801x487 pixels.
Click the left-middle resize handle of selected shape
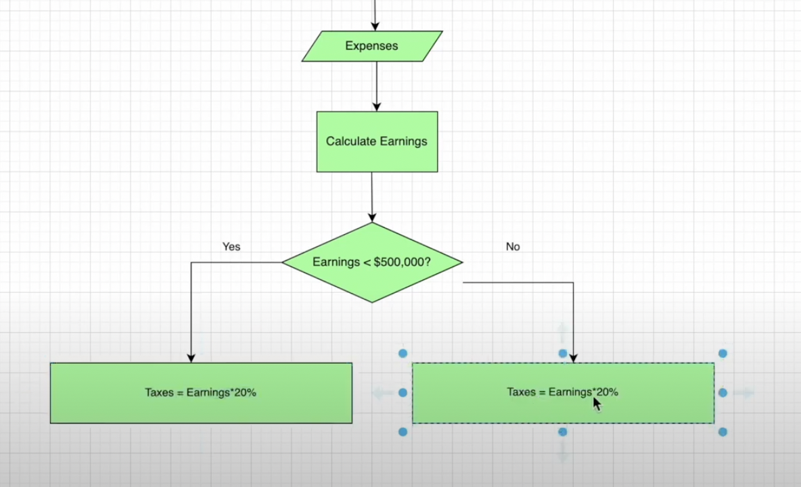point(403,392)
